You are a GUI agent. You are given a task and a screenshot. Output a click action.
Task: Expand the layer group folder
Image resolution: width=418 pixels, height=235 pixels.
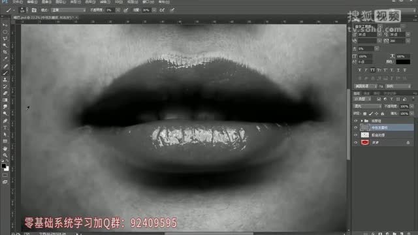(x=362, y=121)
